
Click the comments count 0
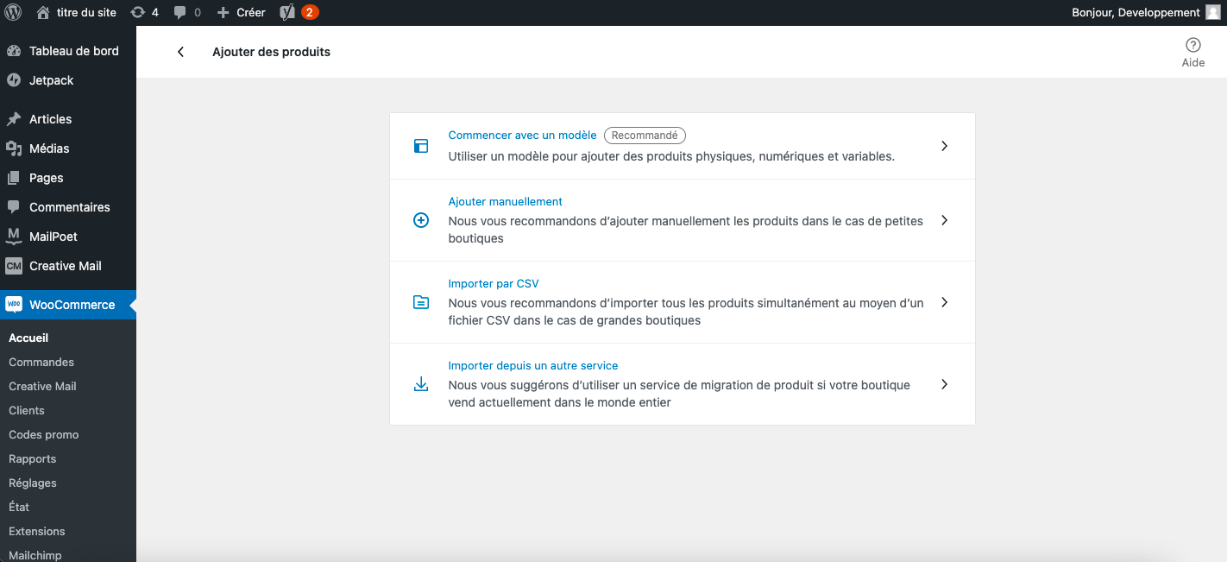tap(198, 13)
